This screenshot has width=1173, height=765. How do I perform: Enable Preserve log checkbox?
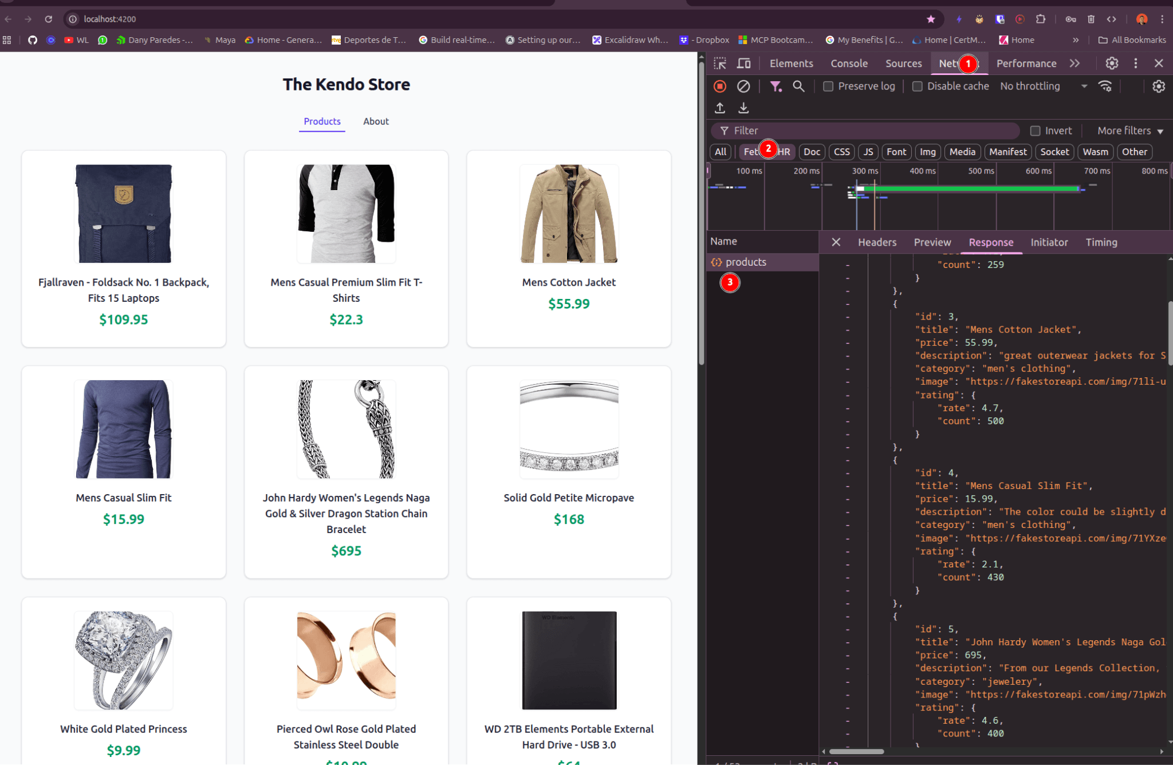coord(828,86)
